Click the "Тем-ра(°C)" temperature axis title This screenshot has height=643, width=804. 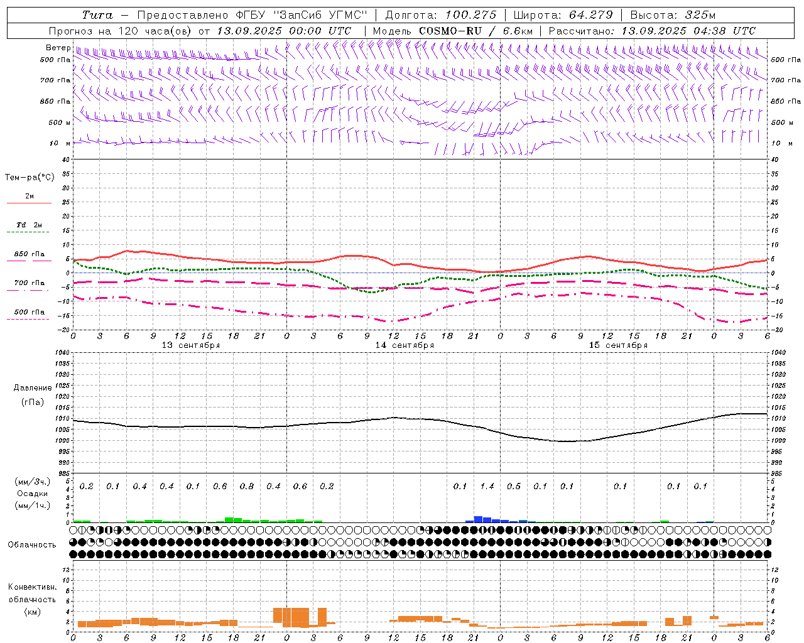point(30,178)
